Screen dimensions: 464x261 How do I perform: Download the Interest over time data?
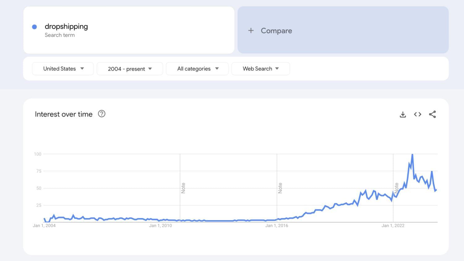[x=403, y=114]
